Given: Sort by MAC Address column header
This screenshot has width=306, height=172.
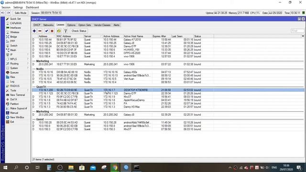Looking at the screenshot, I should tap(69, 36).
